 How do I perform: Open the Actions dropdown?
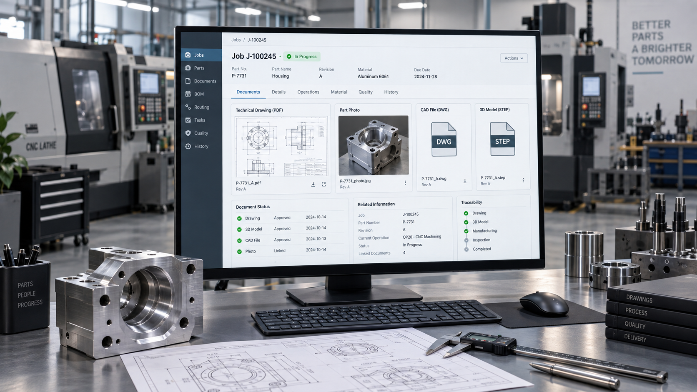coord(514,58)
